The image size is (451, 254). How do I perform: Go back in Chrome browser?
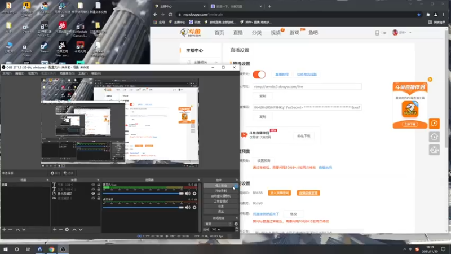pos(156,15)
